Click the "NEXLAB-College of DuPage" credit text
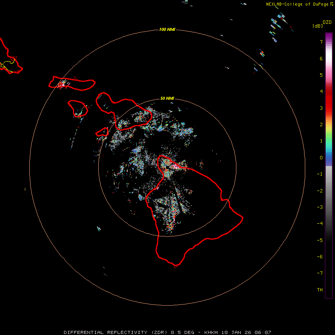The image size is (335, 335). (x=297, y=4)
